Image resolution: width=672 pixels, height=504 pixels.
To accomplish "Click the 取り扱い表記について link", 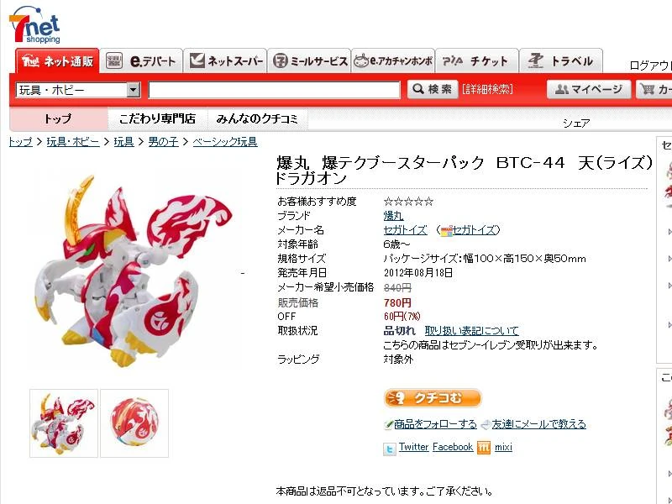I will 472,331.
